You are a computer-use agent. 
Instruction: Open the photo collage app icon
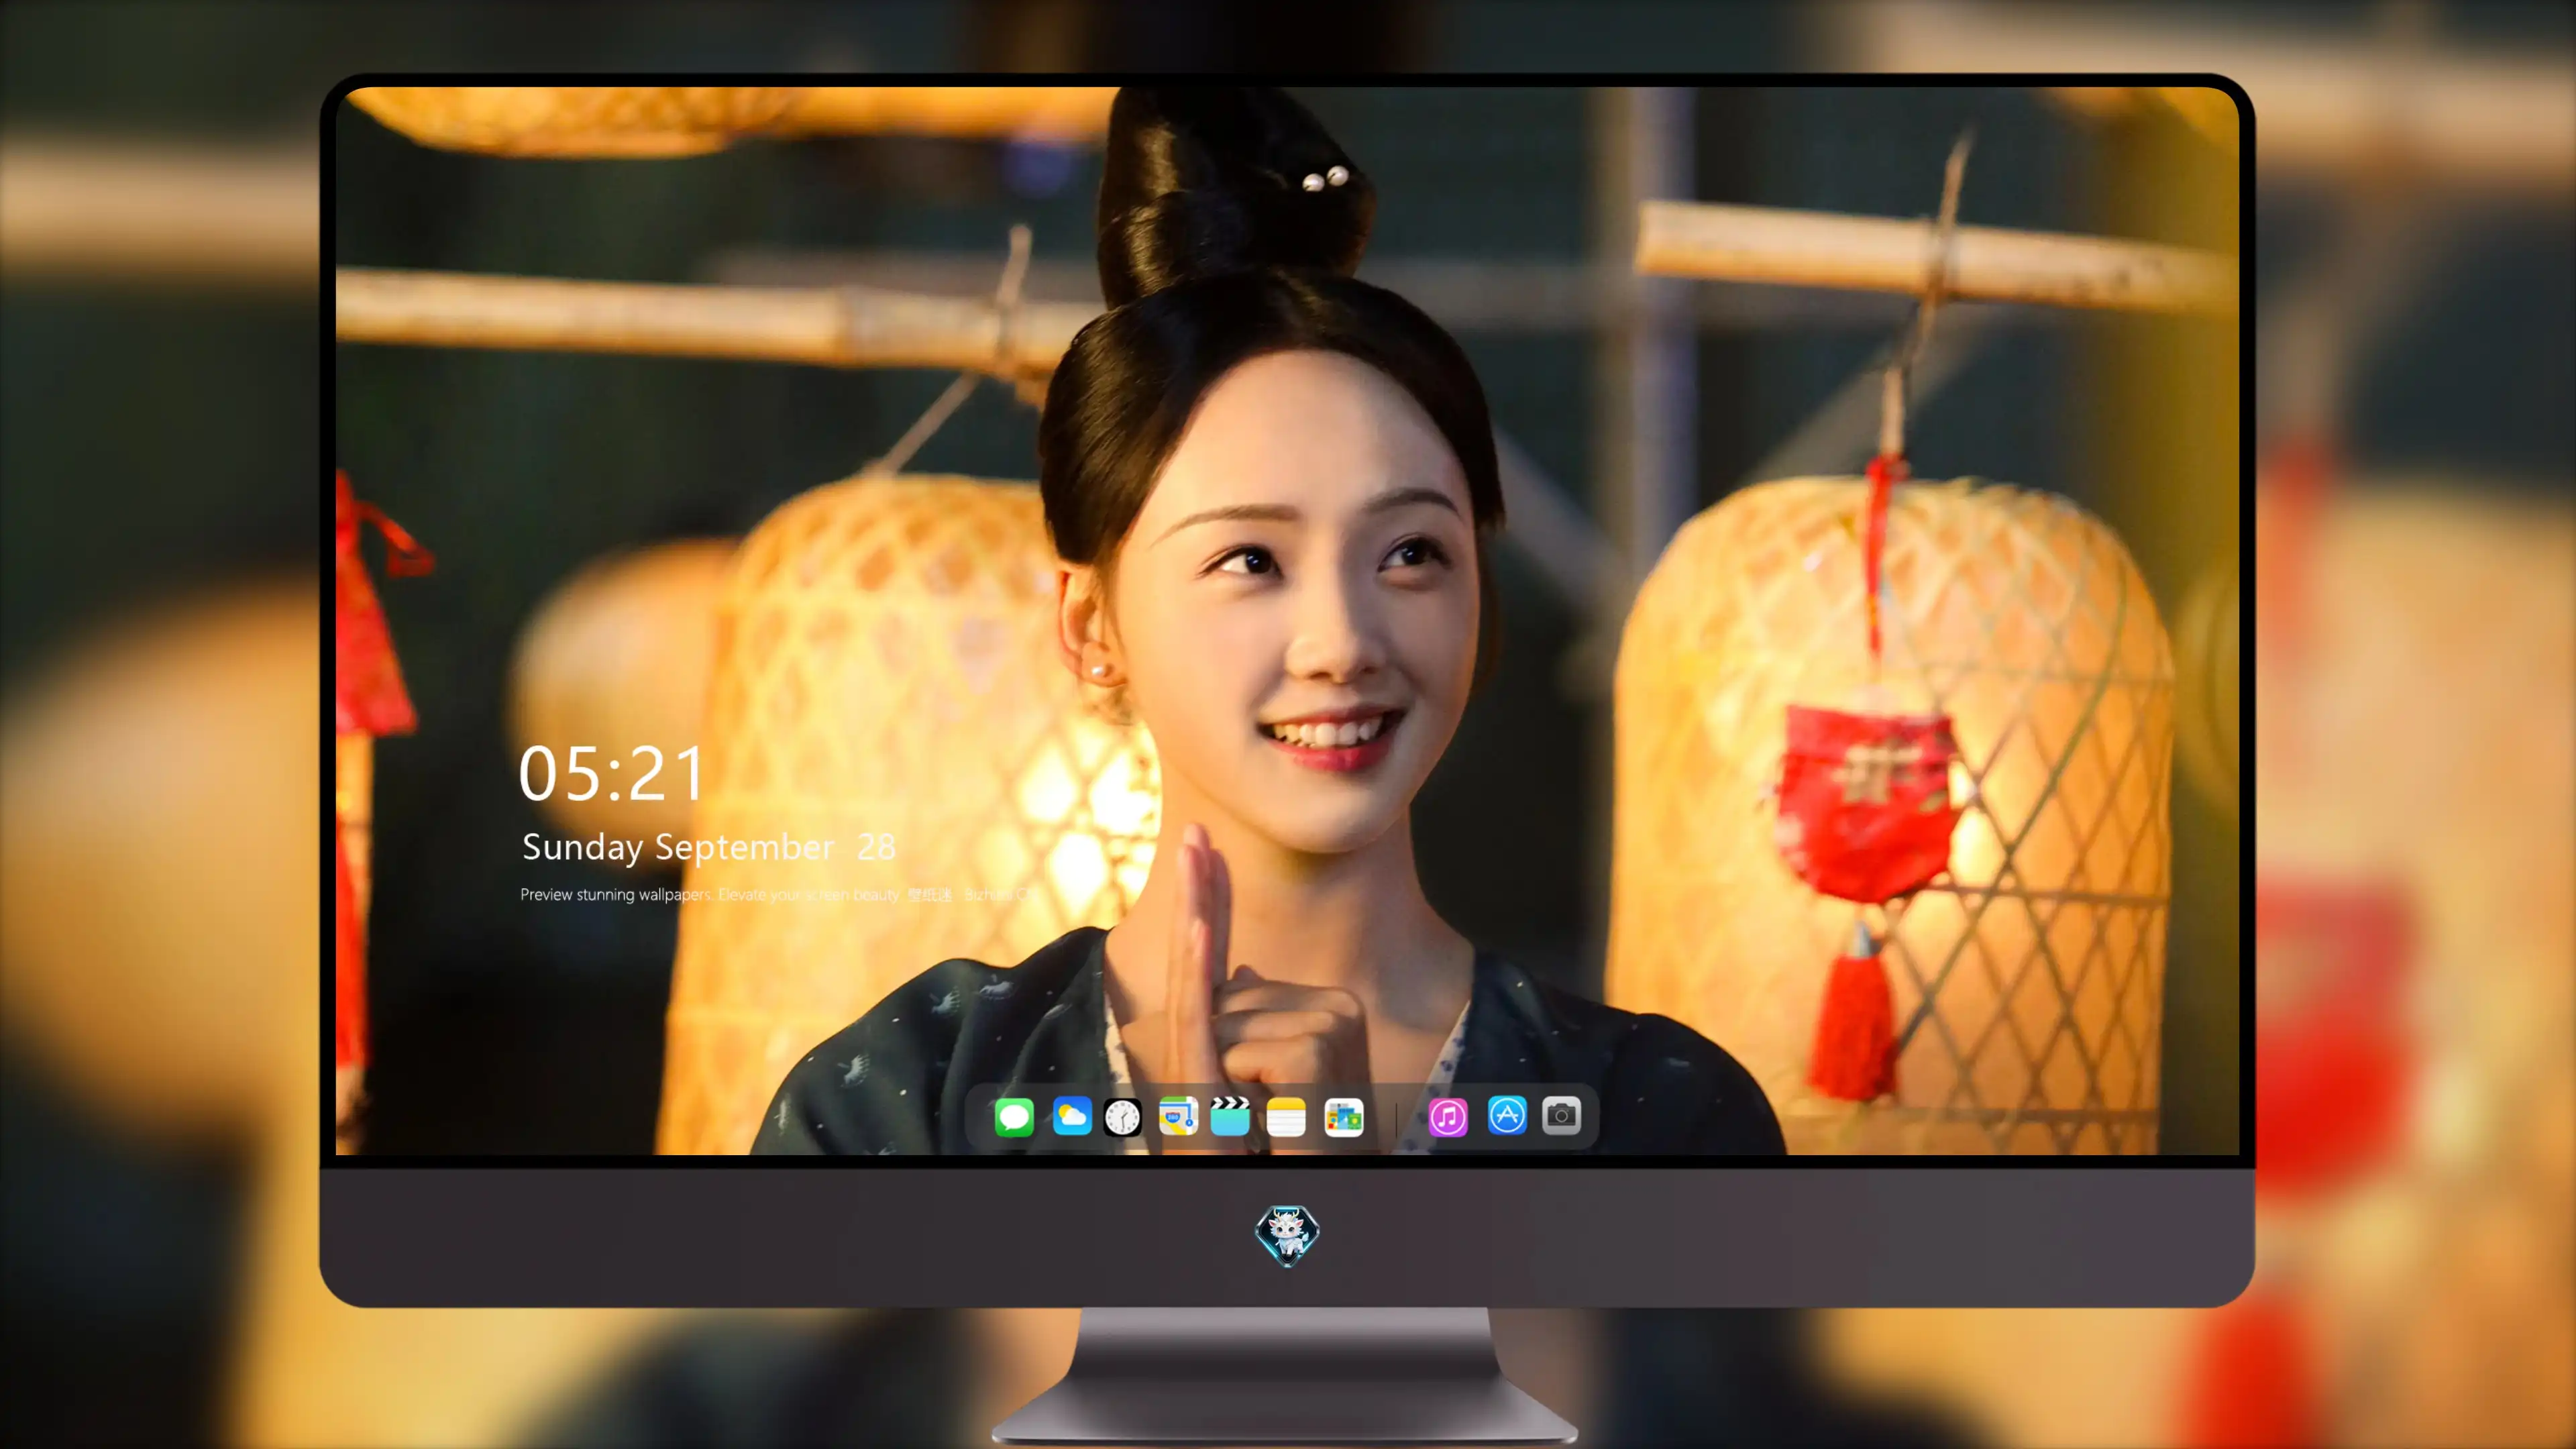[x=1344, y=1117]
